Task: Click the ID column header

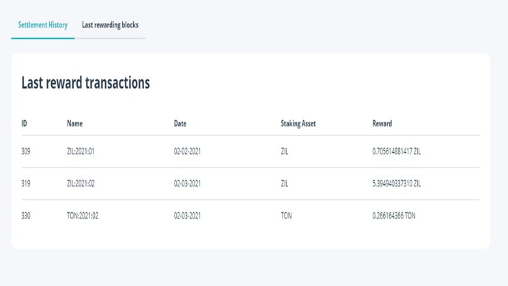Action: pos(24,124)
